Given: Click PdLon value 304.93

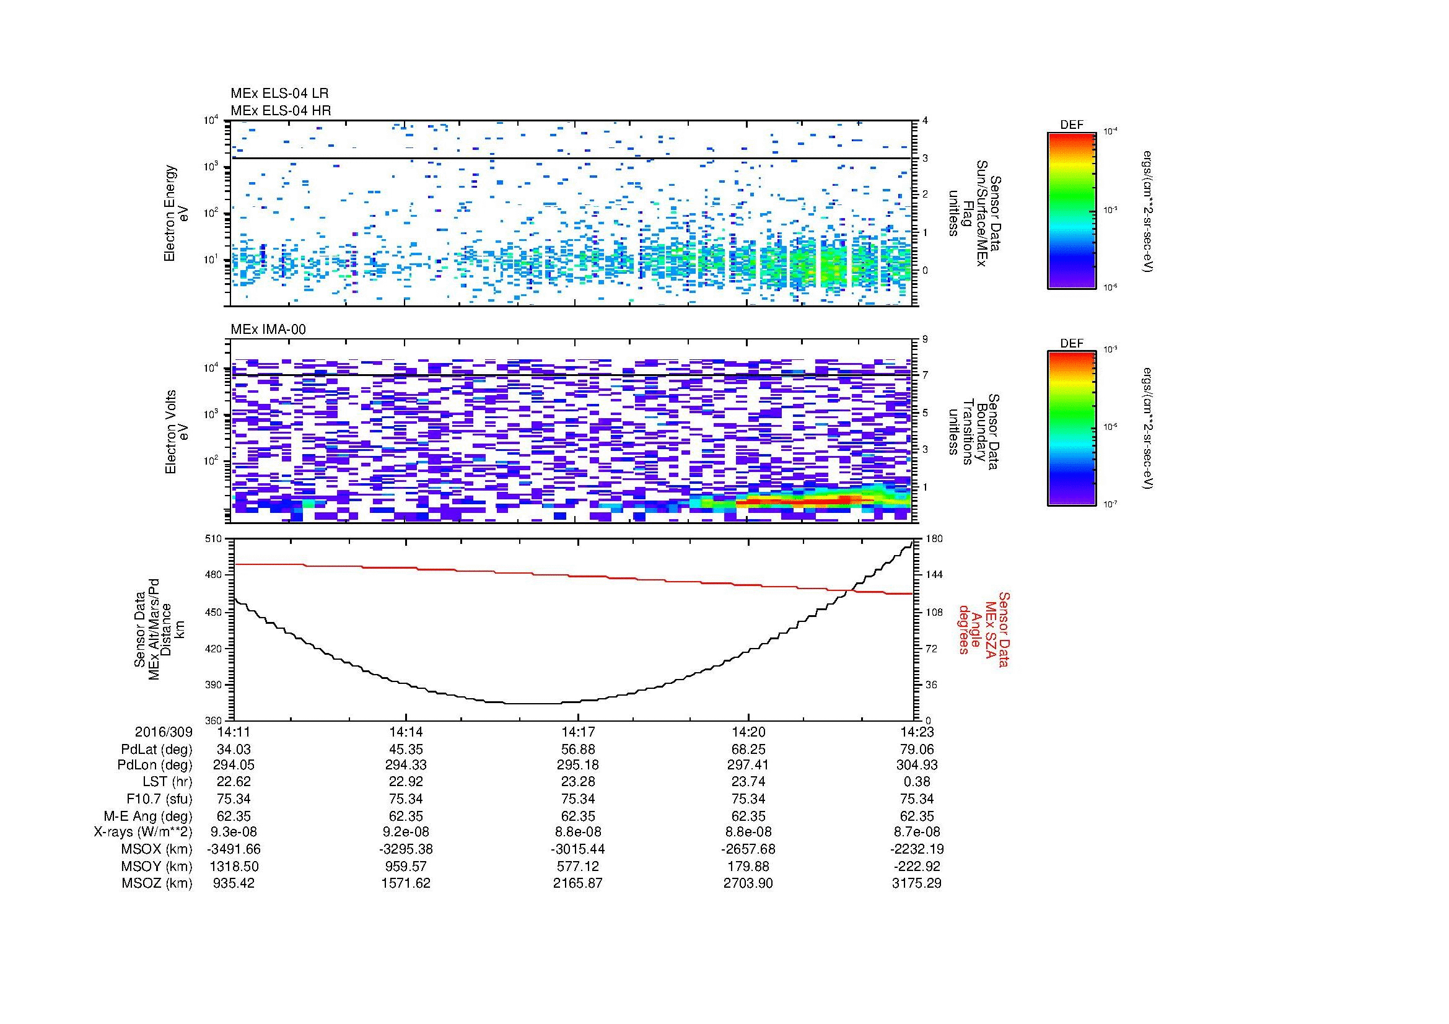Looking at the screenshot, I should (917, 765).
